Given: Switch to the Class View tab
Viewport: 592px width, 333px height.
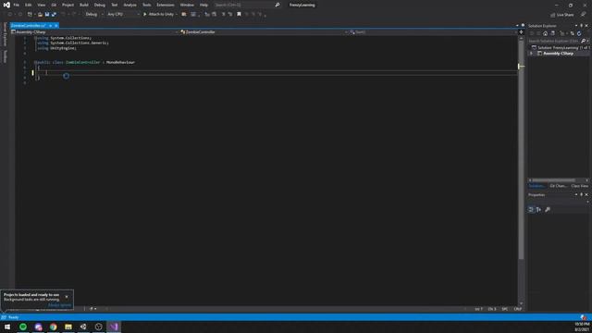Looking at the screenshot, I should 580,186.
